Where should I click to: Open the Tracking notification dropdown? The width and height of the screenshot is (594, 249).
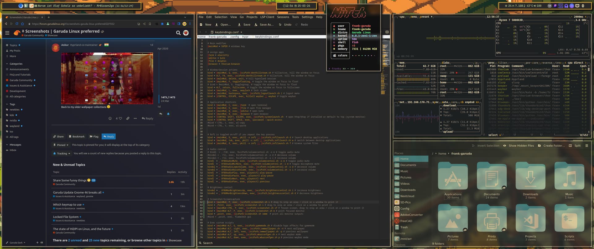[62, 153]
